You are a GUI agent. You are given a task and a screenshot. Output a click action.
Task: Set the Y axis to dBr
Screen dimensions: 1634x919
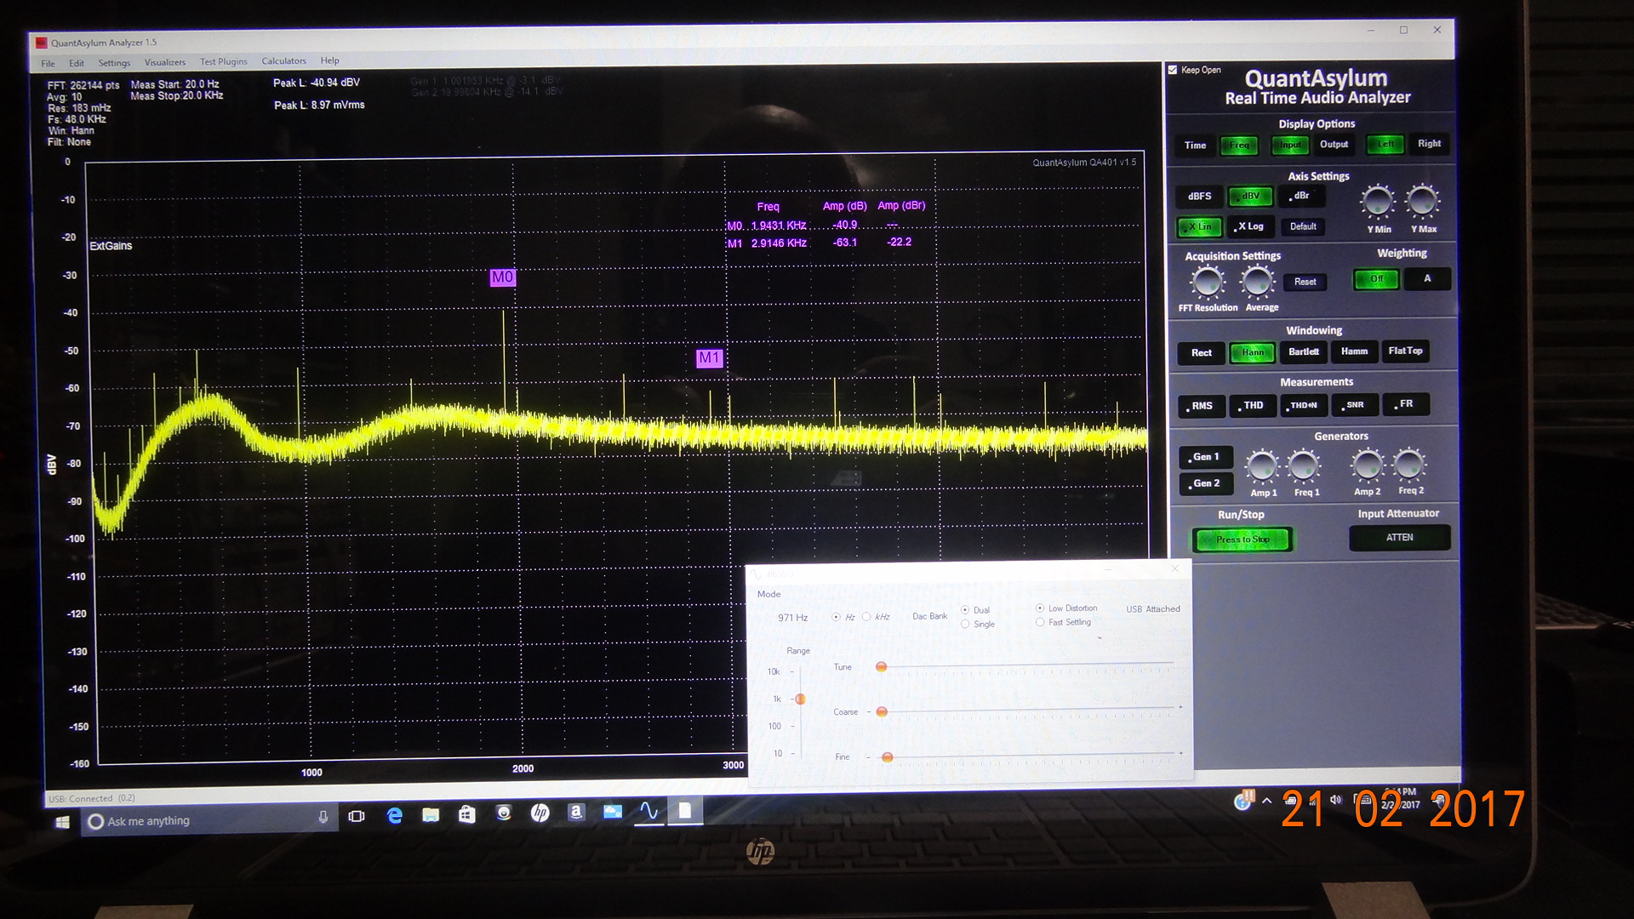1300,196
